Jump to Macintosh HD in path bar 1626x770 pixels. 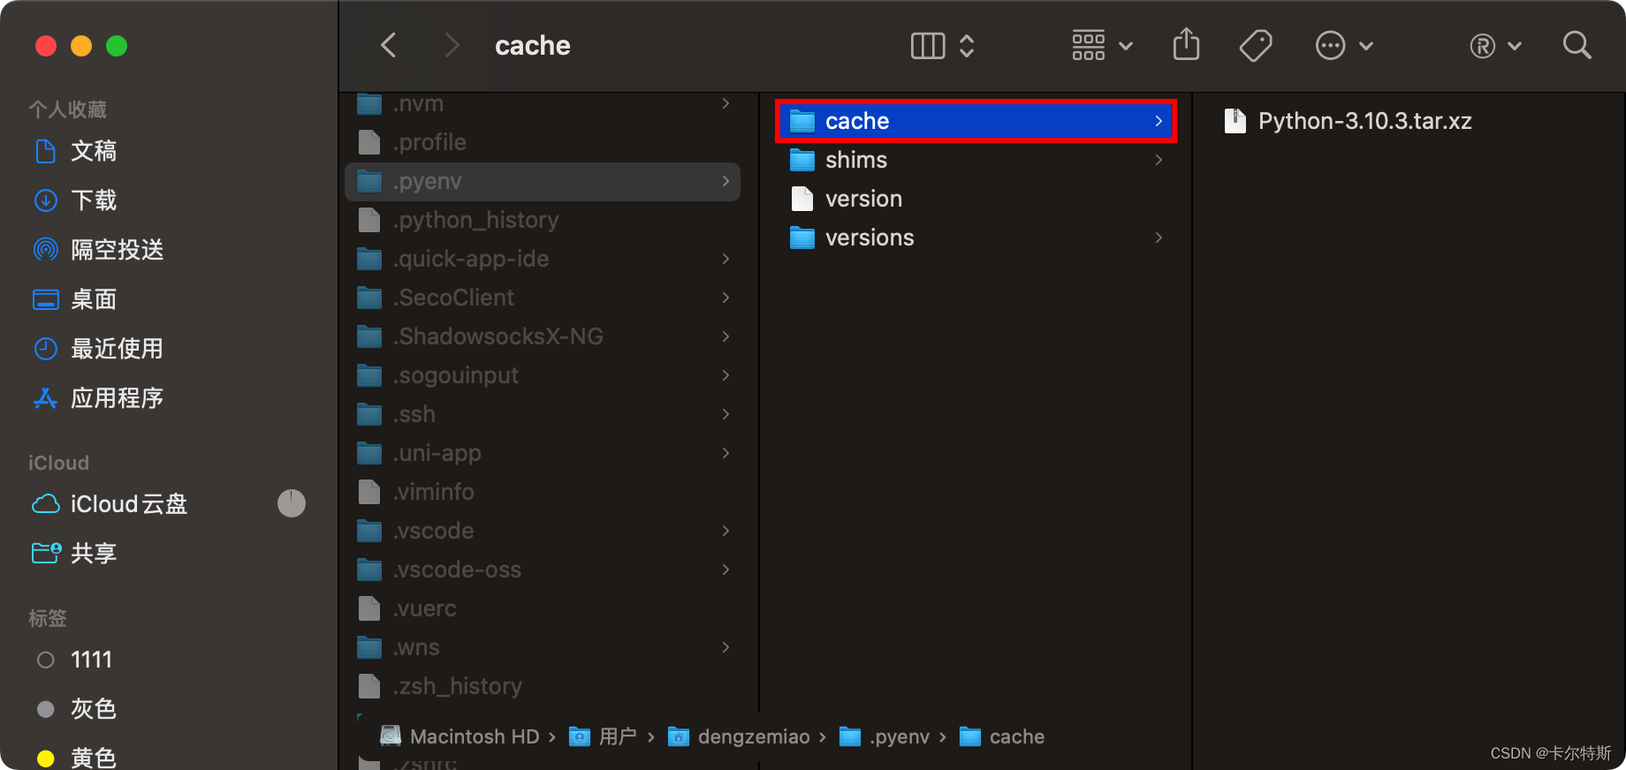tap(474, 736)
